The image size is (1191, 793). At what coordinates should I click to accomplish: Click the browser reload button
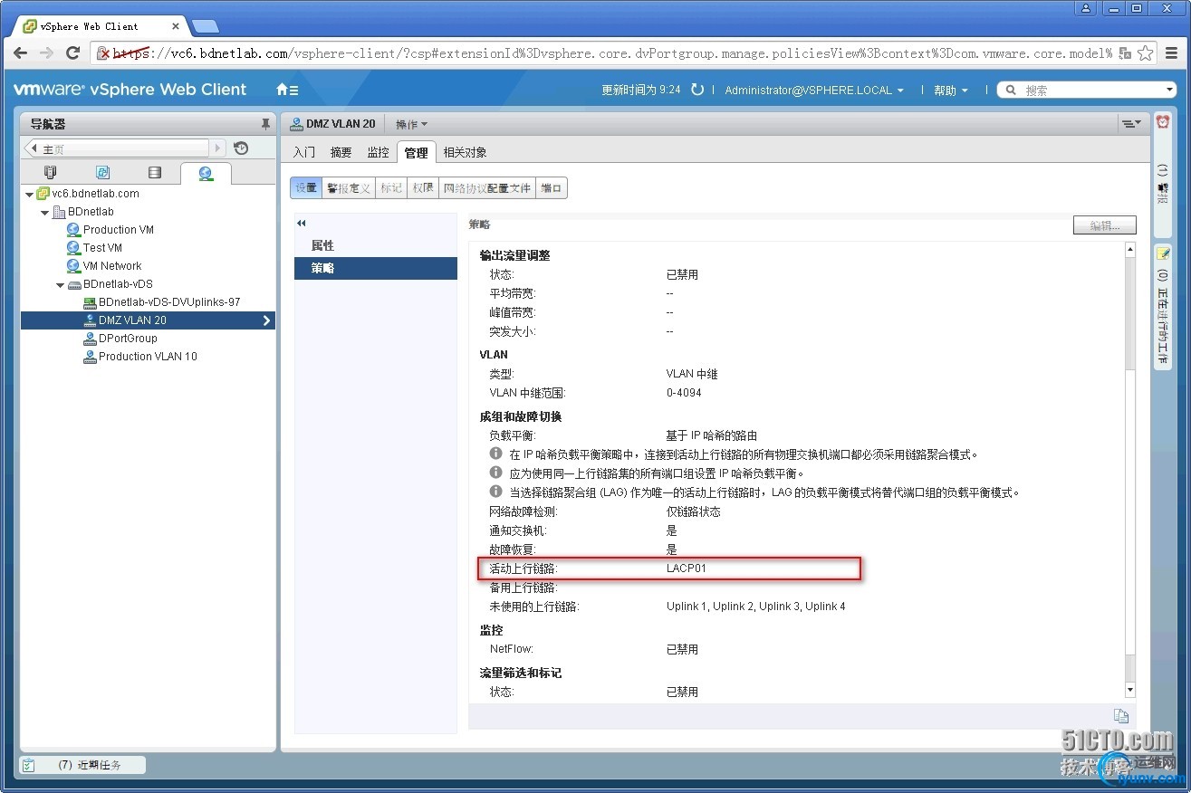pos(73,53)
